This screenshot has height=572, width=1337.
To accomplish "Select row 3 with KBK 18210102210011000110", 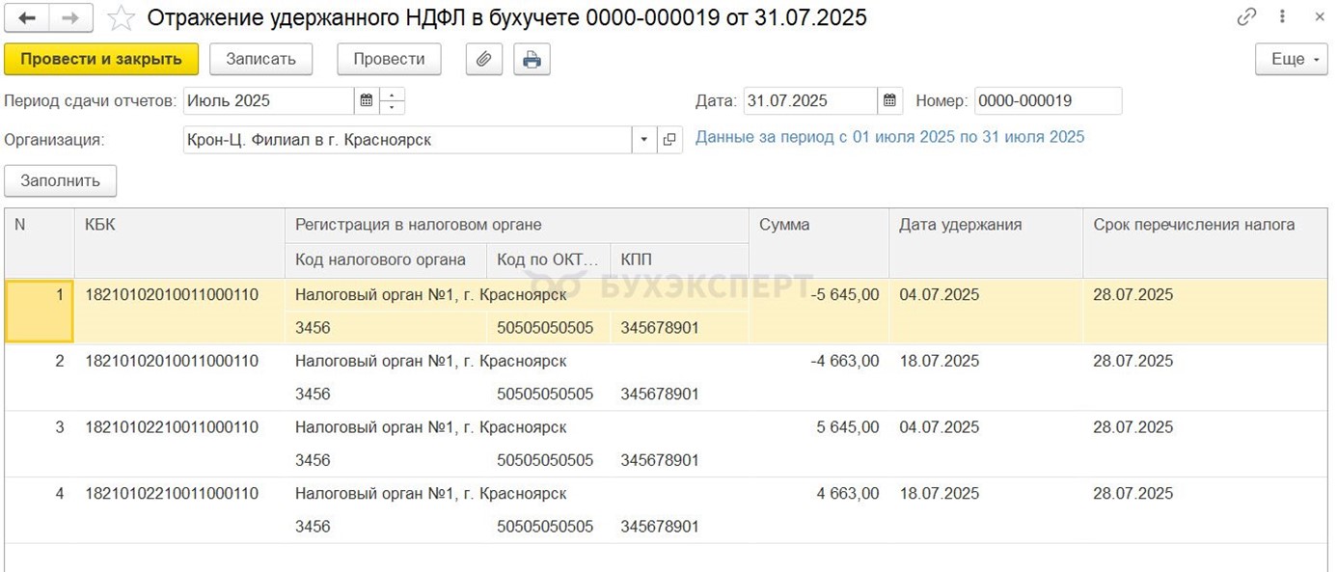I will tap(172, 427).
